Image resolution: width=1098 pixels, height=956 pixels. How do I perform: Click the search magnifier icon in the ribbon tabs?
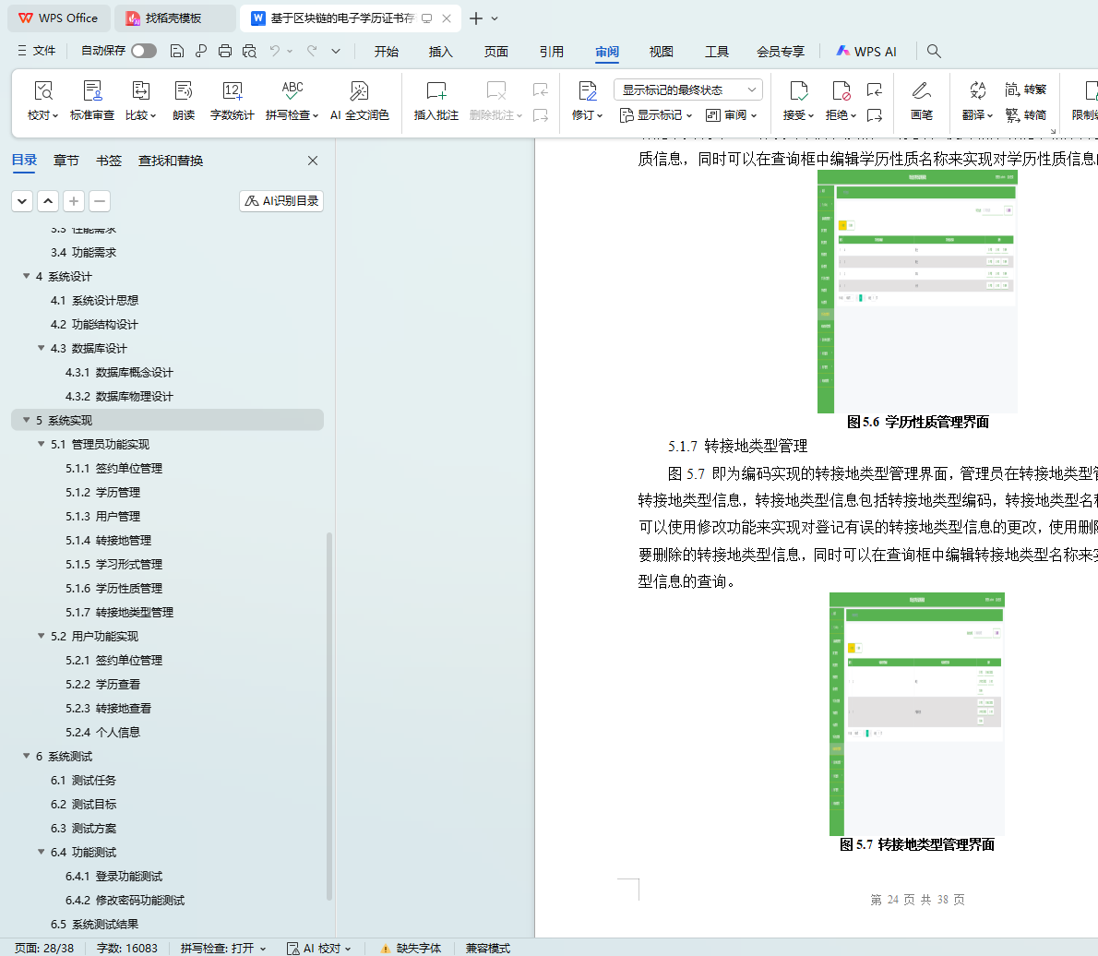(934, 52)
